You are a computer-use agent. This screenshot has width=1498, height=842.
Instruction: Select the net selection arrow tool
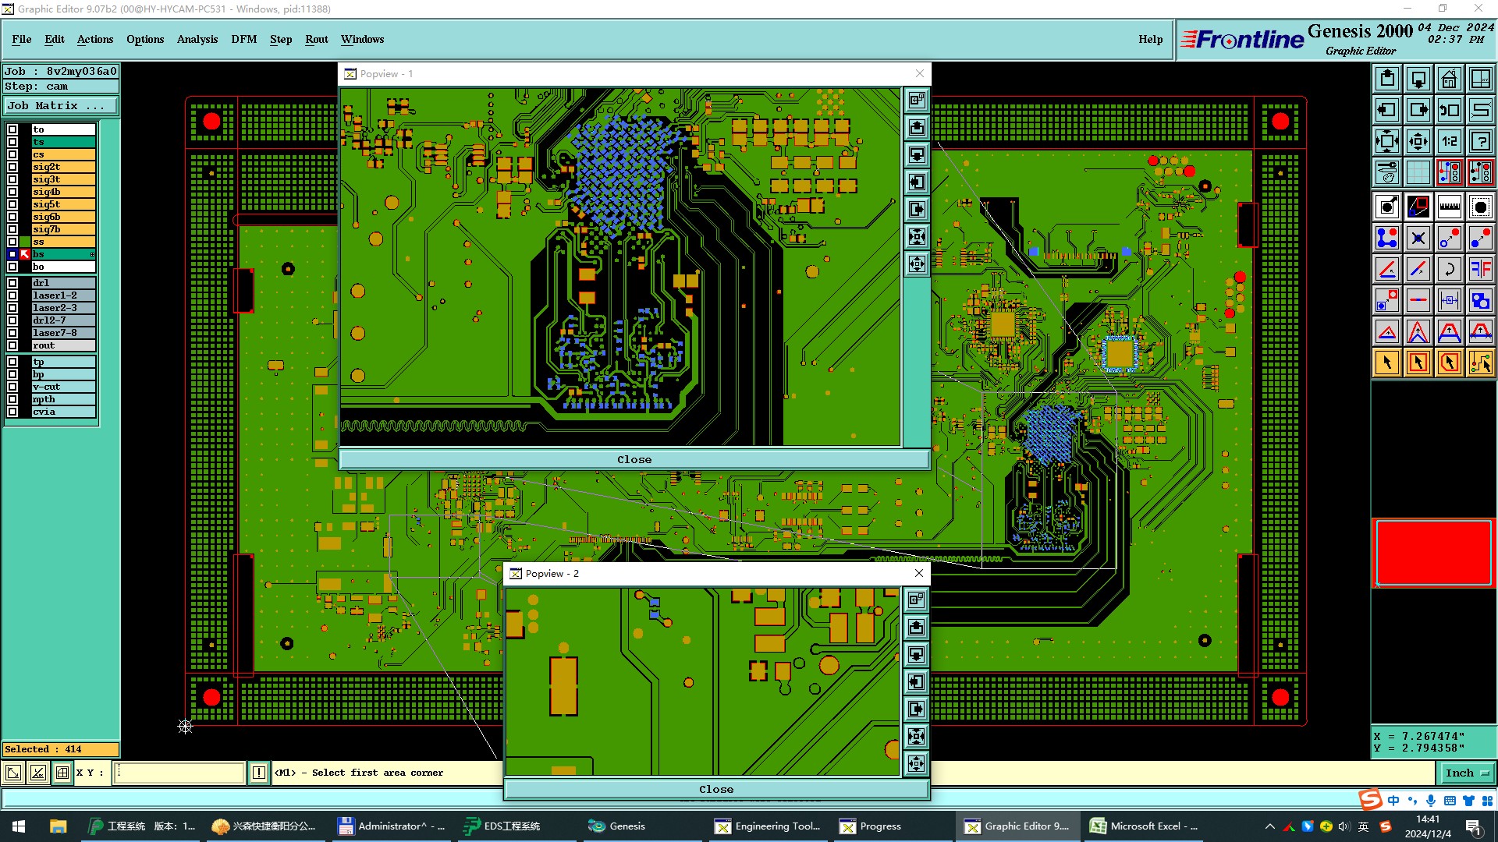click(x=1480, y=363)
